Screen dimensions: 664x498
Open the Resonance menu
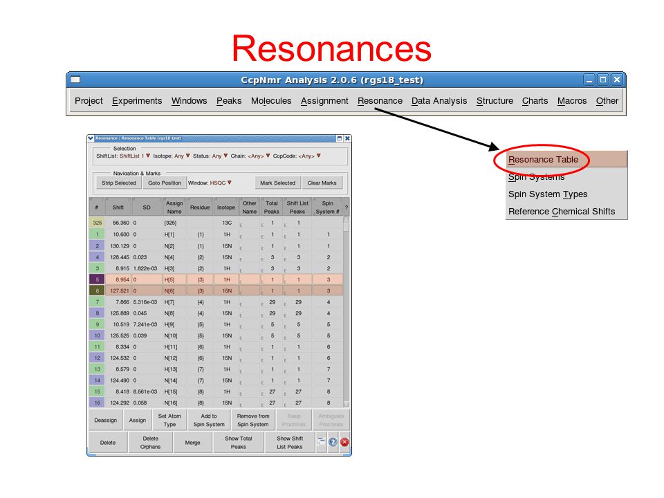click(x=380, y=101)
